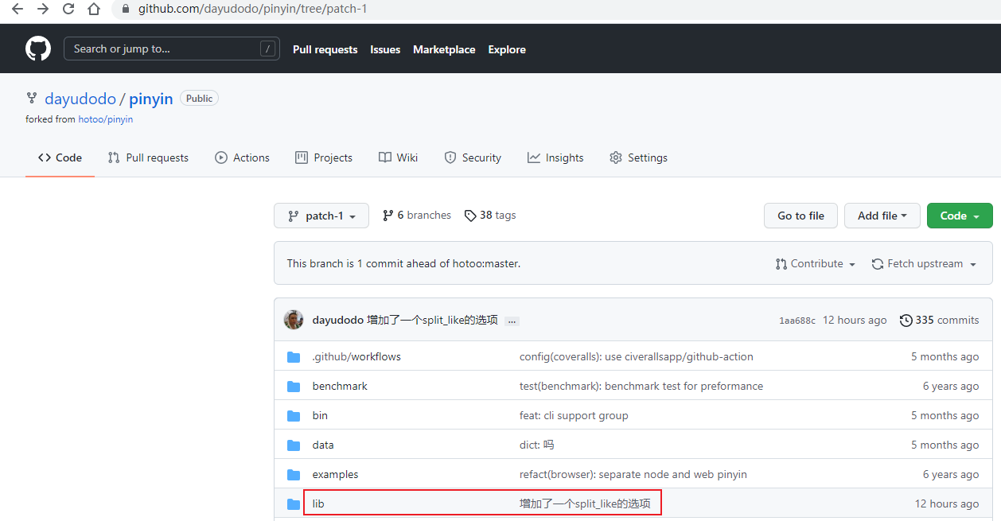Image resolution: width=1001 pixels, height=521 pixels.
Task: Click the examples folder icon
Action: tap(294, 475)
